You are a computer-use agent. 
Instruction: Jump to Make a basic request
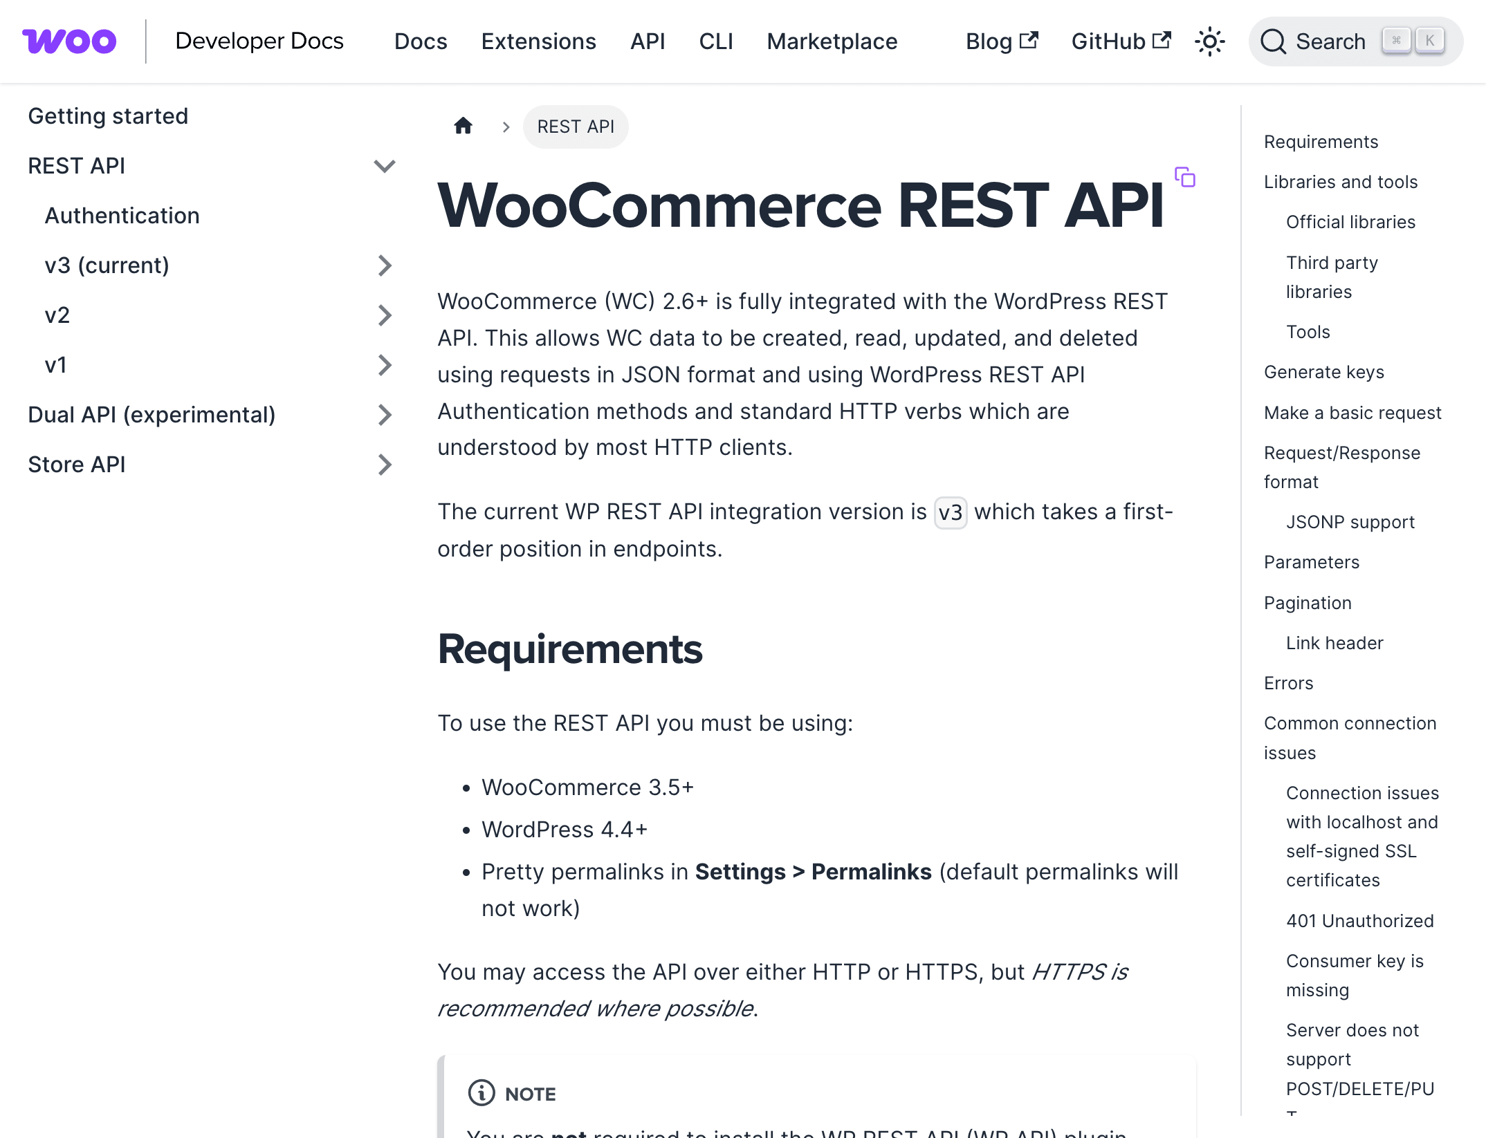point(1352,413)
